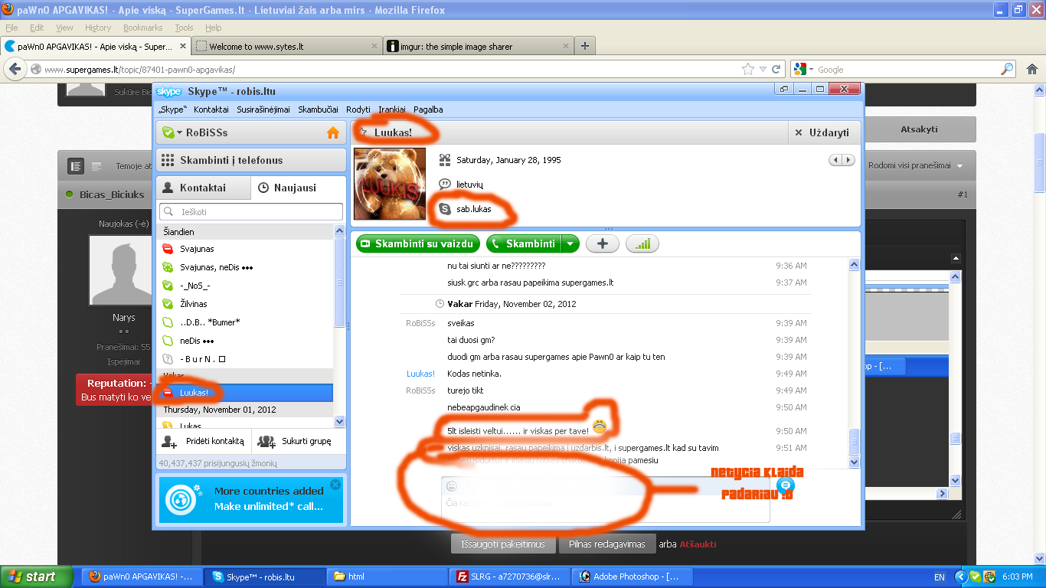1046x588 pixels.
Task: Click the plus button to add people
Action: (x=603, y=243)
